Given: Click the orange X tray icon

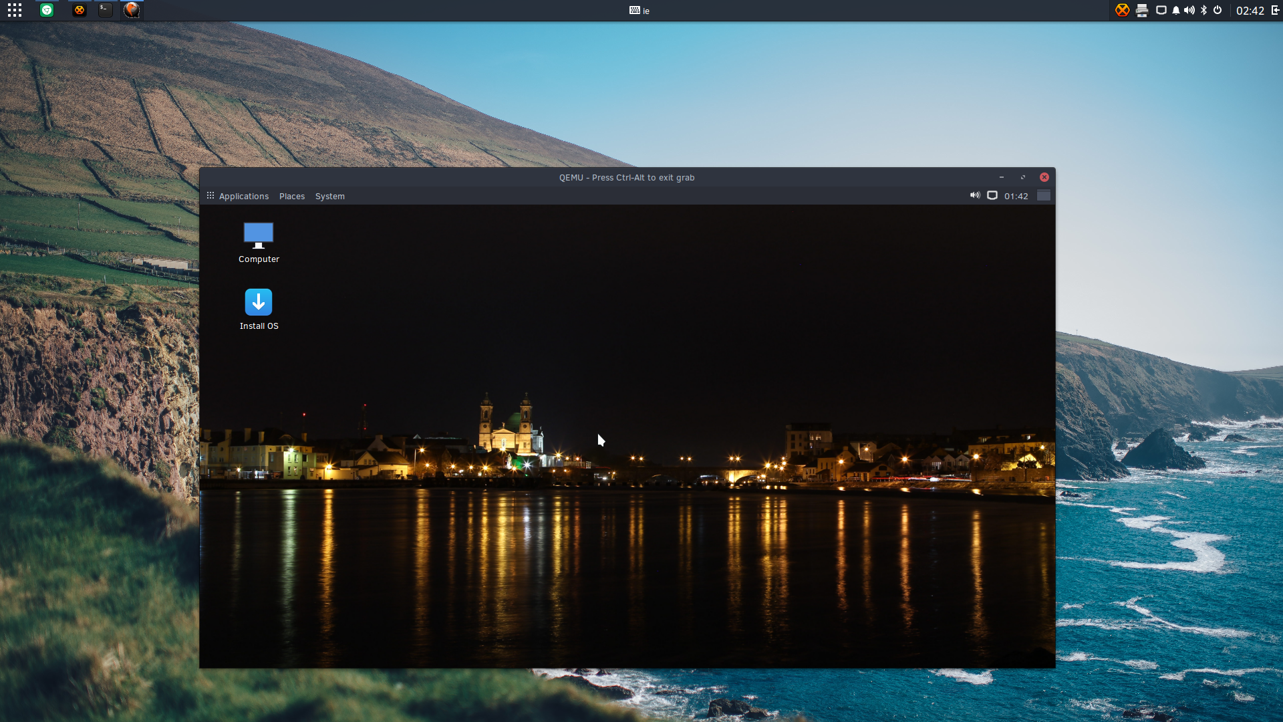Looking at the screenshot, I should (1123, 10).
